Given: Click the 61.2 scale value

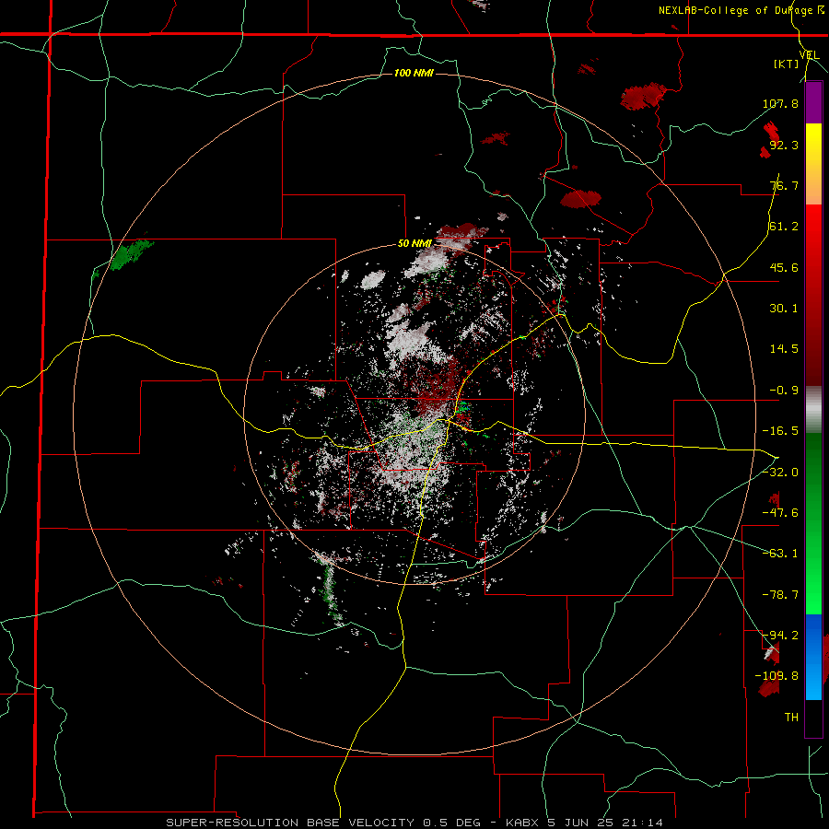Looking at the screenshot, I should pos(784,227).
